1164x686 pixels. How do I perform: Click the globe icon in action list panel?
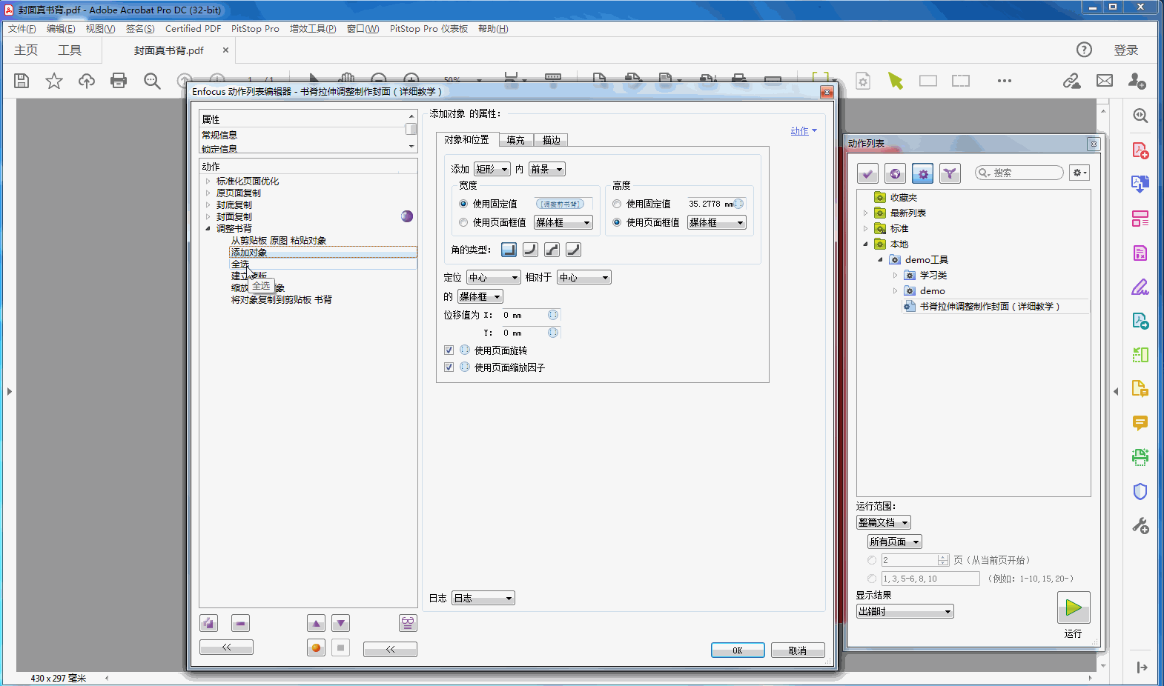tap(895, 173)
